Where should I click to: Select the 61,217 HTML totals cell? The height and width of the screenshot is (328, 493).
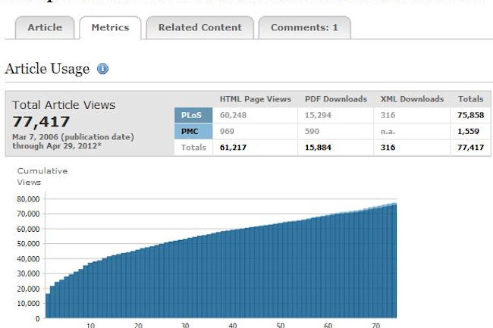[256, 148]
